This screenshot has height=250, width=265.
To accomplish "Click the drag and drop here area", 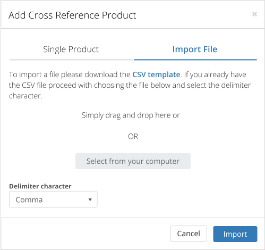I will pyautogui.click(x=131, y=115).
